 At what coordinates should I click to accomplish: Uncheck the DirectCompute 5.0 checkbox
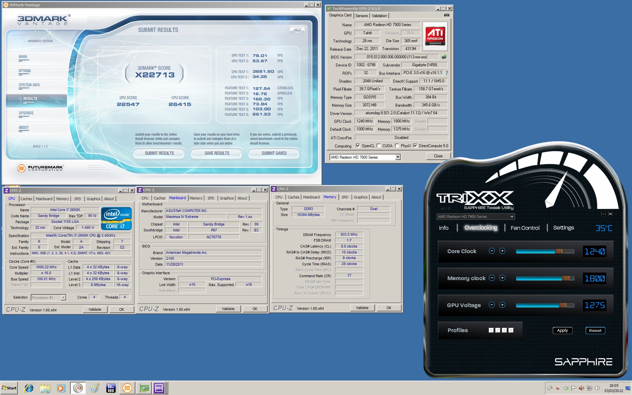(x=415, y=146)
